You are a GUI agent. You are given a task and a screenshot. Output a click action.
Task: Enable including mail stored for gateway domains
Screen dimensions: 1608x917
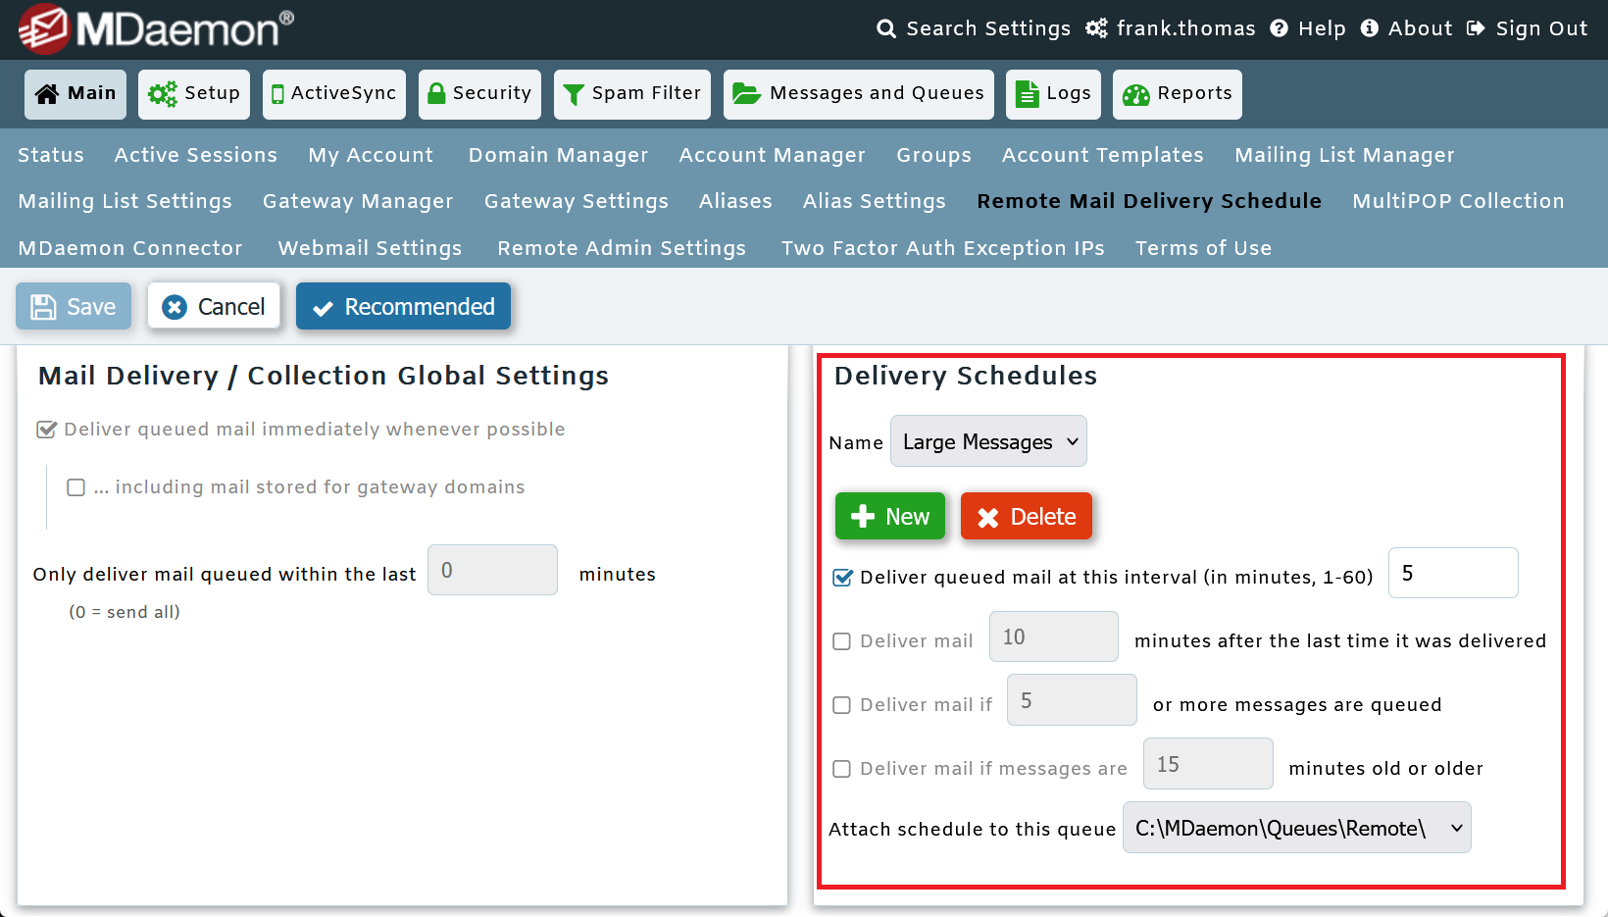pos(75,486)
